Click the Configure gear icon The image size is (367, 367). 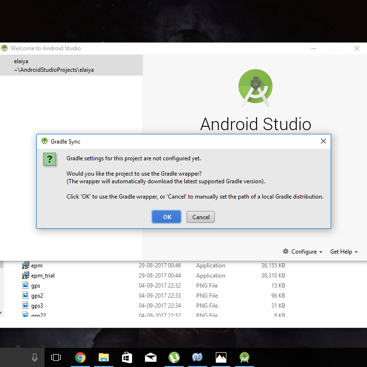coord(286,251)
